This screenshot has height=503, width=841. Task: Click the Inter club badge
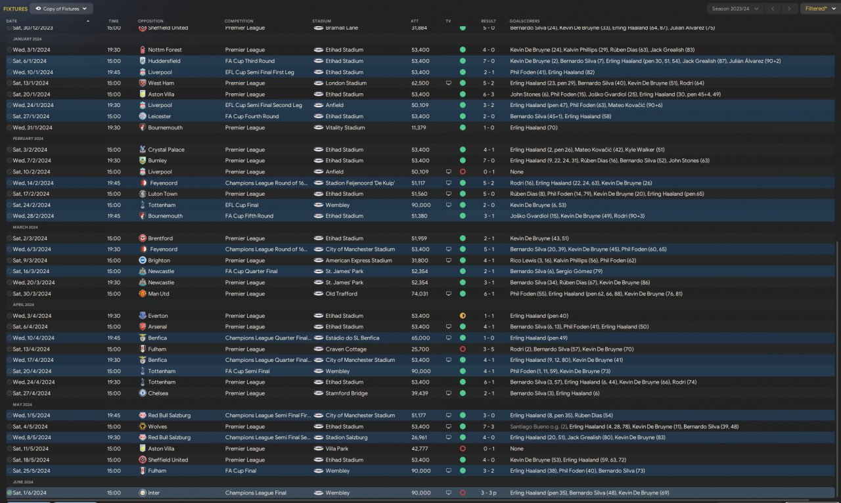[x=143, y=492]
